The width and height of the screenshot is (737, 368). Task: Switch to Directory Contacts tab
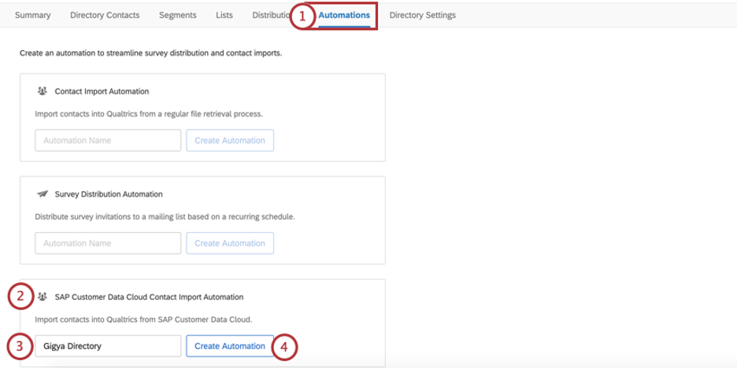[x=105, y=15]
